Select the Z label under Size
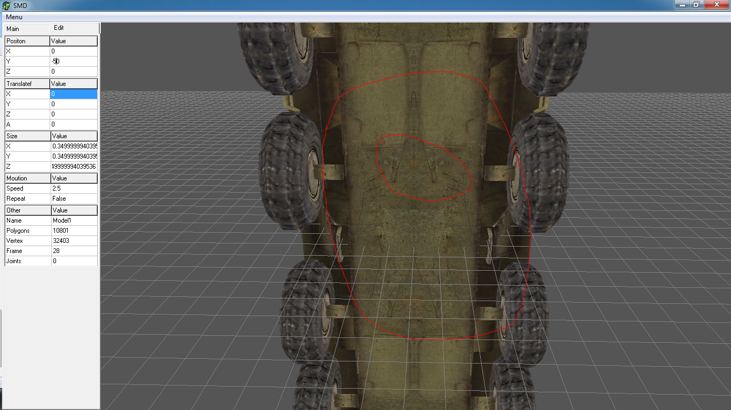 click(28, 167)
